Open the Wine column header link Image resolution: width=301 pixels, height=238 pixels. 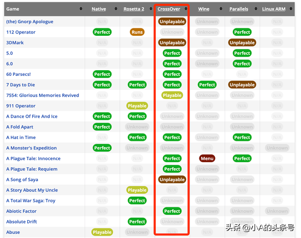coord(204,9)
